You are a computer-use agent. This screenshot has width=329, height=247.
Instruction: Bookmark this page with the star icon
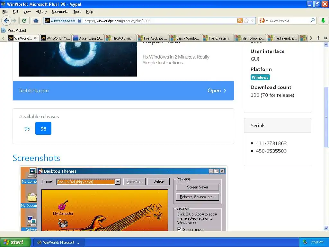[x=246, y=21]
